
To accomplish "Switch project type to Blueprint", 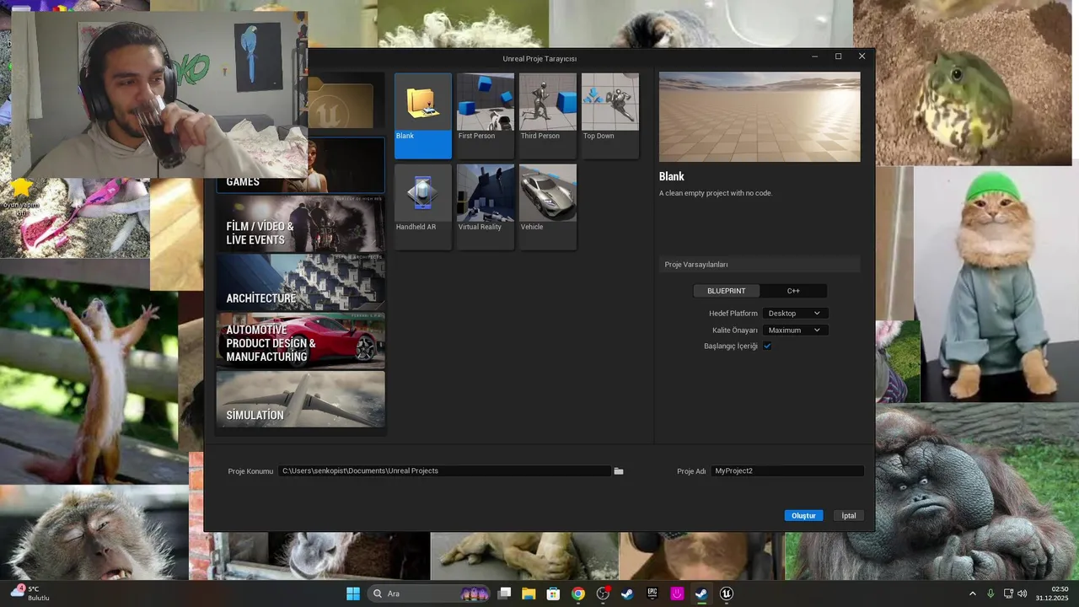I will click(727, 291).
